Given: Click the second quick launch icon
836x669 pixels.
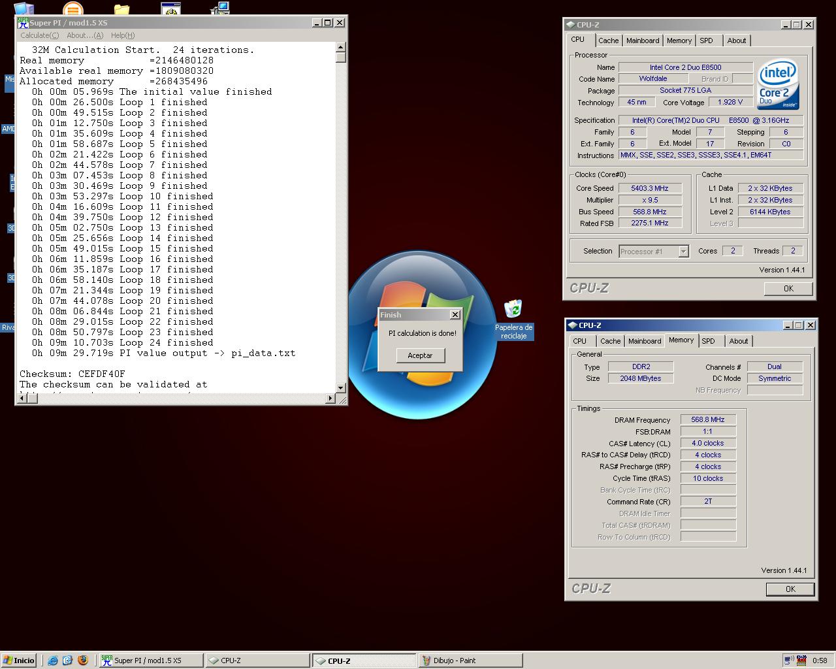Looking at the screenshot, I should [67, 661].
